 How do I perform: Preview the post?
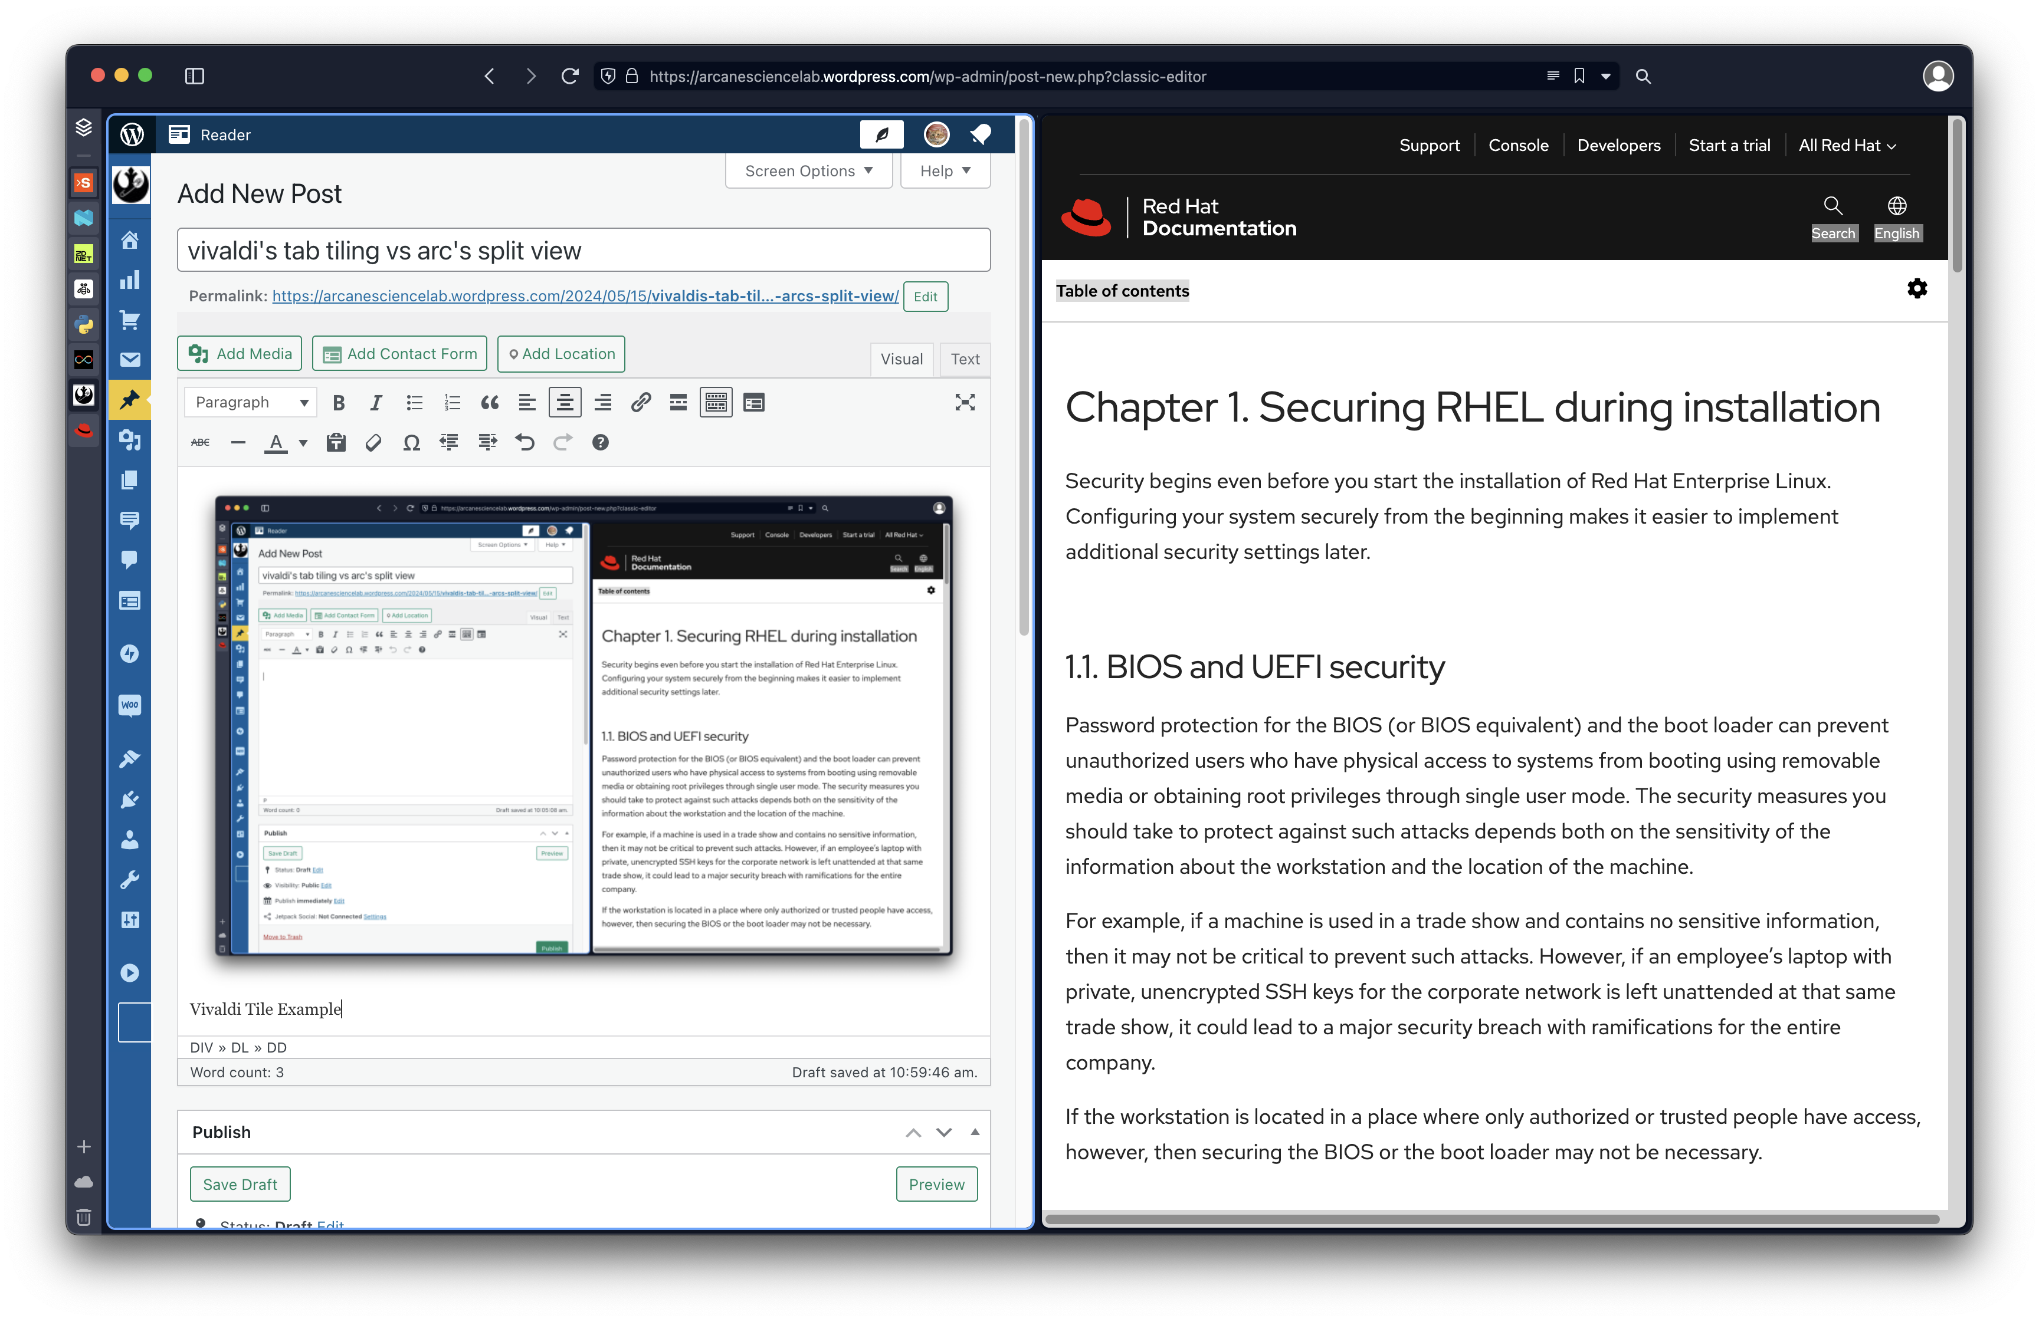tap(936, 1184)
